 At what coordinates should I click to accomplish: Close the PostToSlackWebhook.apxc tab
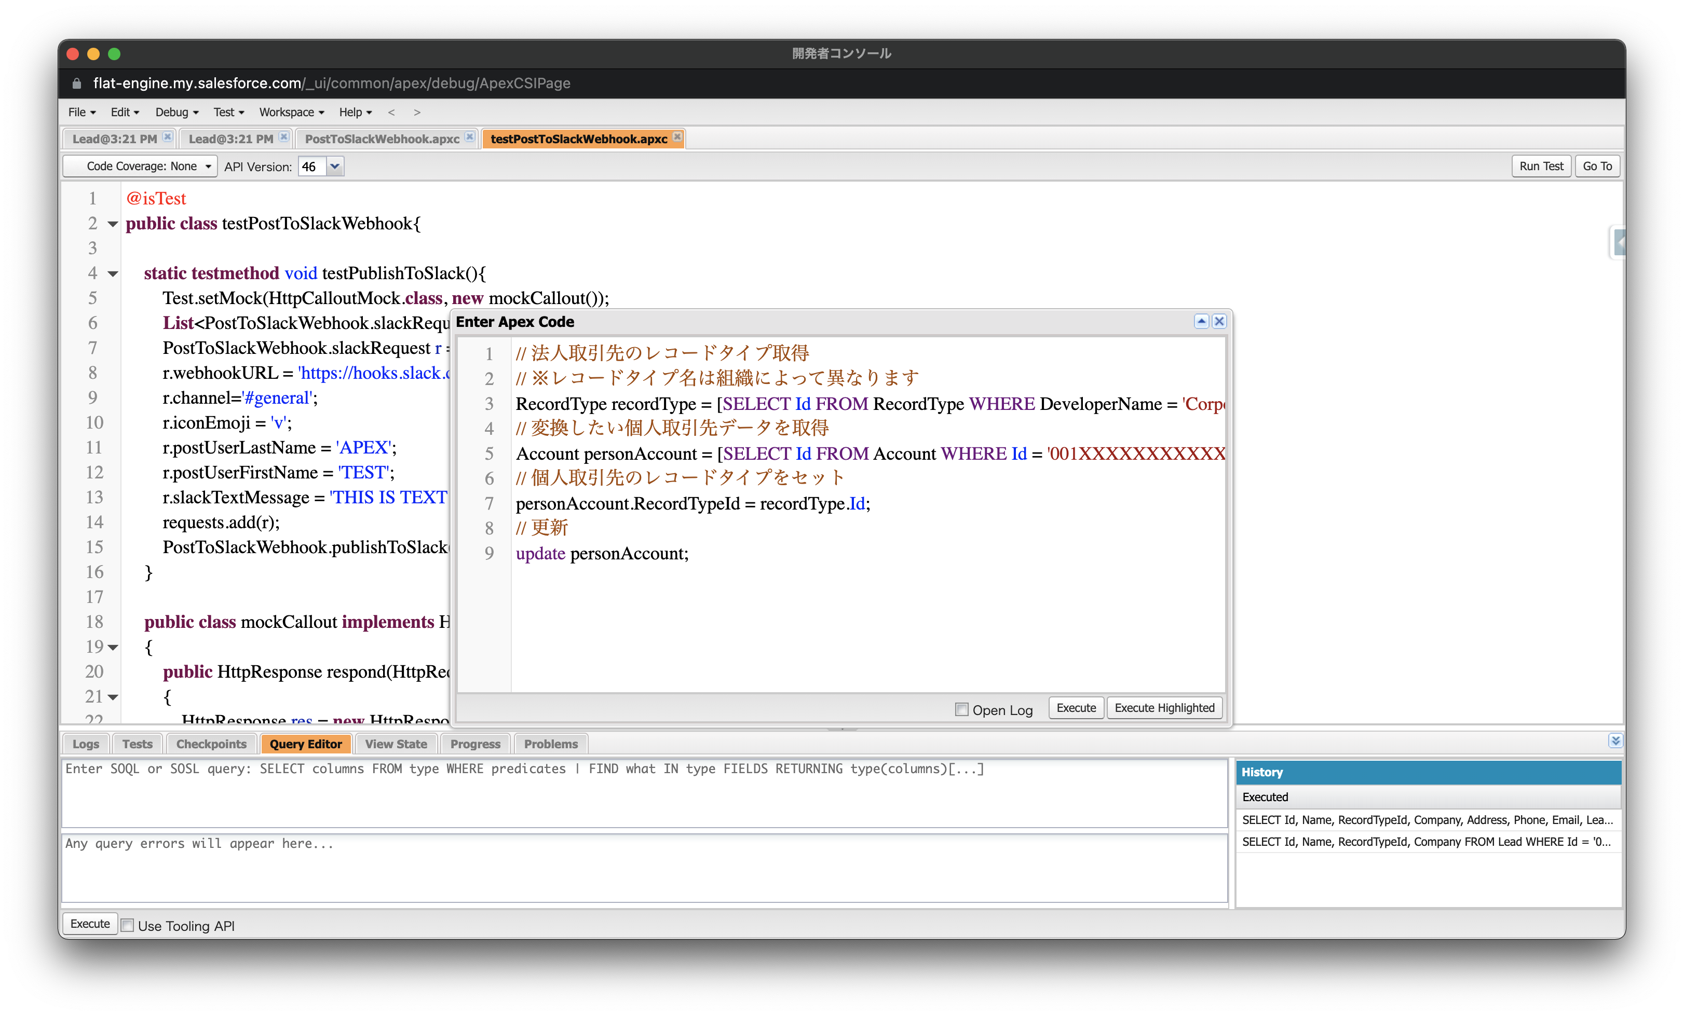click(469, 138)
